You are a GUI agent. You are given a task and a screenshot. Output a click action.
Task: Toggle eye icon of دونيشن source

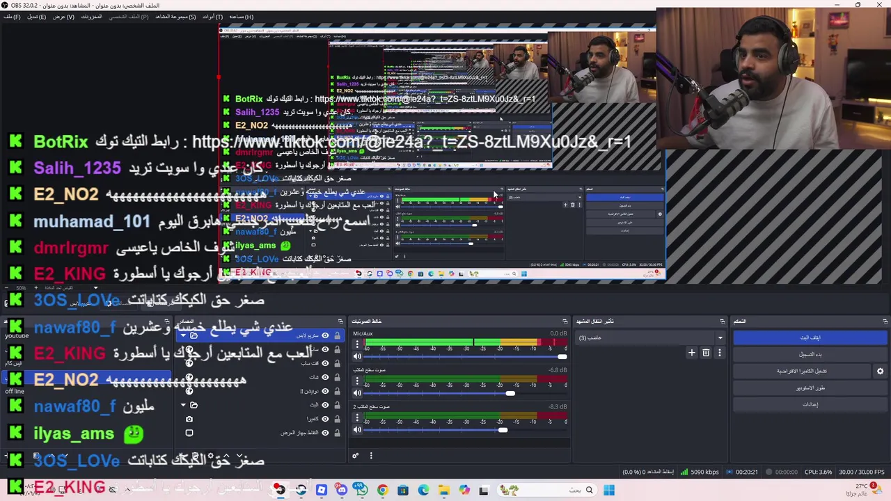point(325,391)
